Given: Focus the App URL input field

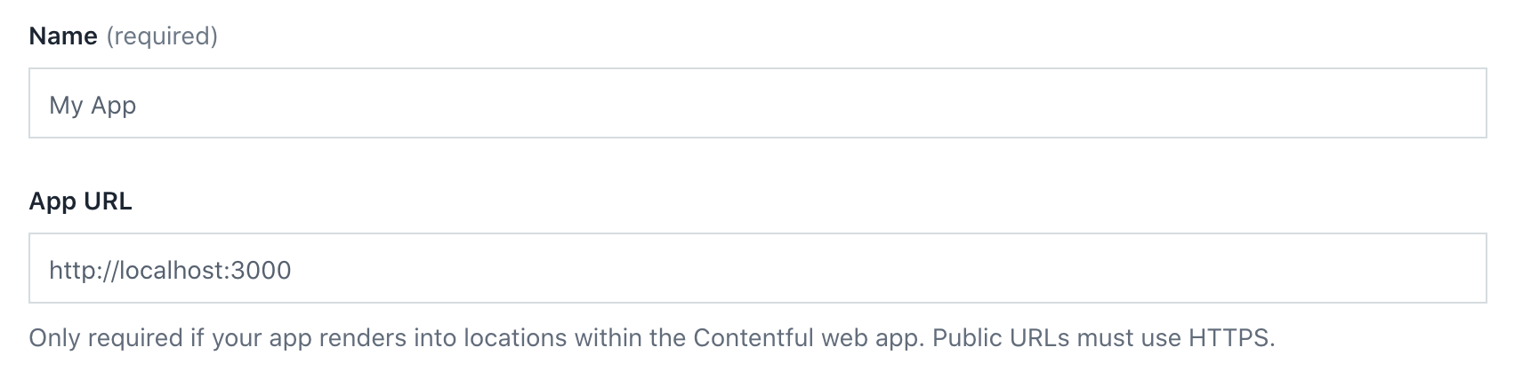Looking at the screenshot, I should (x=756, y=269).
